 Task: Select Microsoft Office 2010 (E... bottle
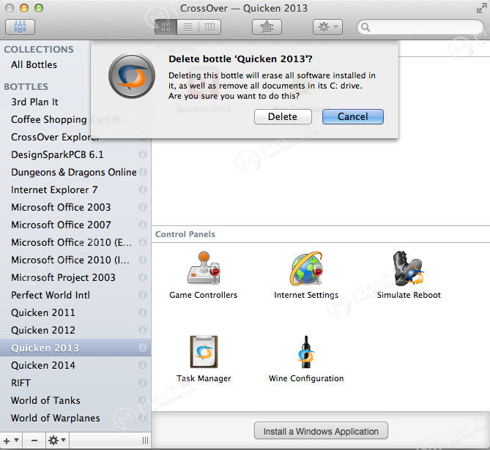(75, 242)
